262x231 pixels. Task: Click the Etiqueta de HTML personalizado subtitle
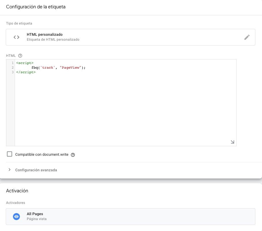53,40
